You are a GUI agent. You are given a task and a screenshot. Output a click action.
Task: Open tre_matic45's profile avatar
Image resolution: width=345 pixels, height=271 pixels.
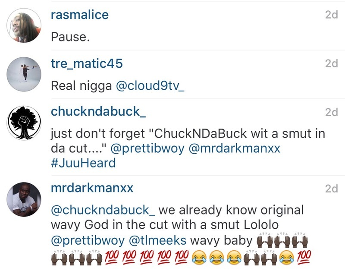click(x=24, y=74)
